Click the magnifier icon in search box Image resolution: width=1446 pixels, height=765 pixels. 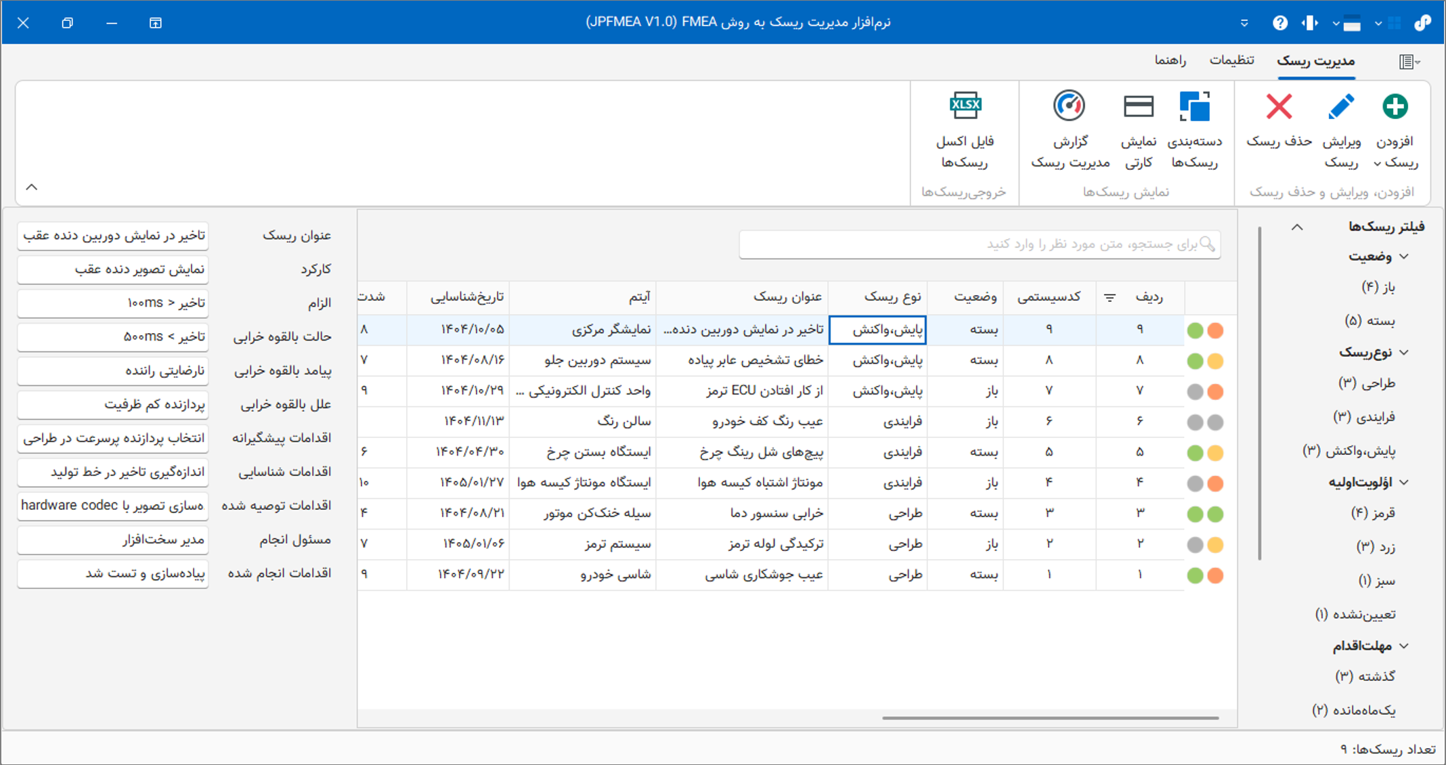click(1208, 244)
